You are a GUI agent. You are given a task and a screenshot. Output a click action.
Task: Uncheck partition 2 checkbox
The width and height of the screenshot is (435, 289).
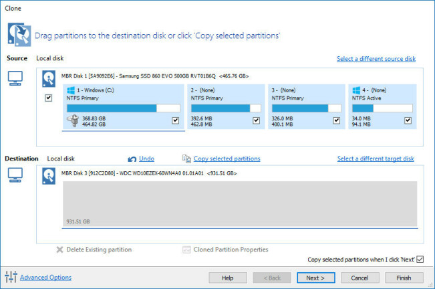click(x=257, y=120)
